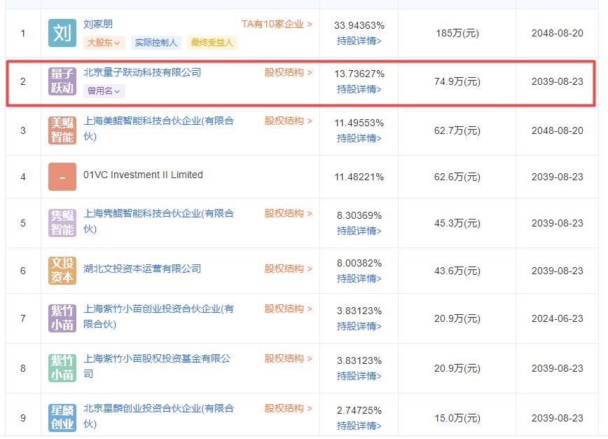This screenshot has height=439, width=608.
Task: Click the purple 紫竹小苗 logo in row 7
Action: click(62, 318)
